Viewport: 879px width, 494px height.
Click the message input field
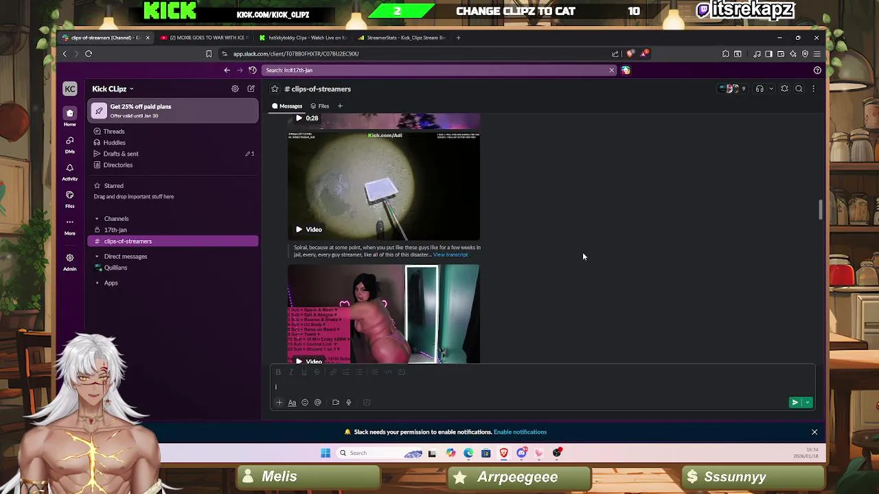pyautogui.click(x=543, y=386)
